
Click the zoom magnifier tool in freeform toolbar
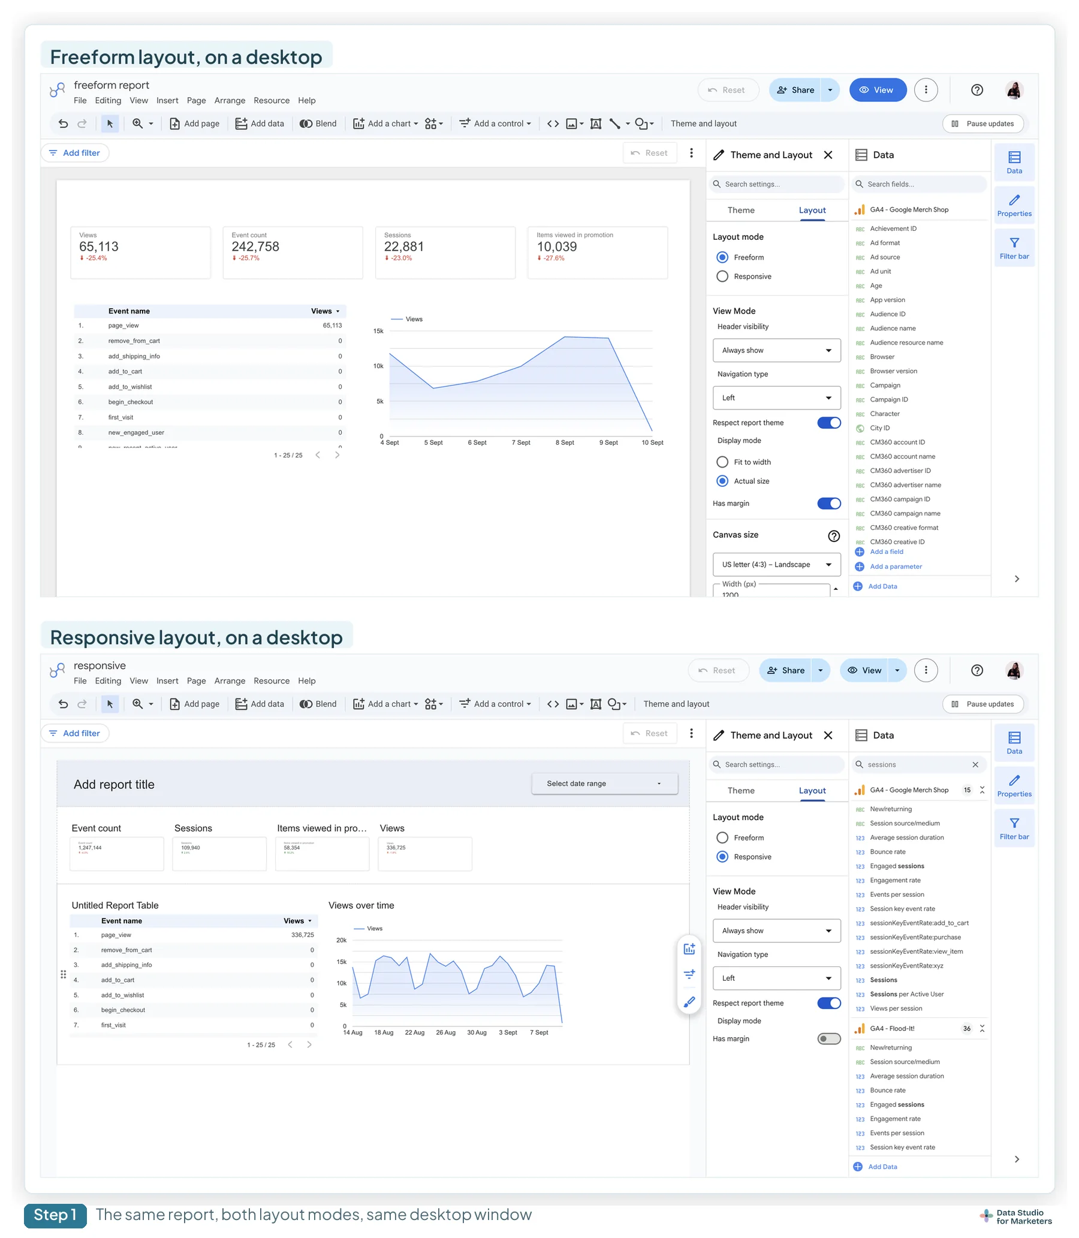coord(138,124)
